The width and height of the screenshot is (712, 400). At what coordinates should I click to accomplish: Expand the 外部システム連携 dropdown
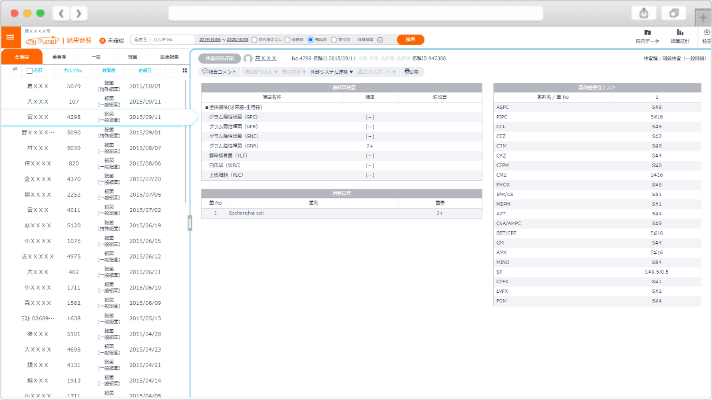[x=331, y=72]
